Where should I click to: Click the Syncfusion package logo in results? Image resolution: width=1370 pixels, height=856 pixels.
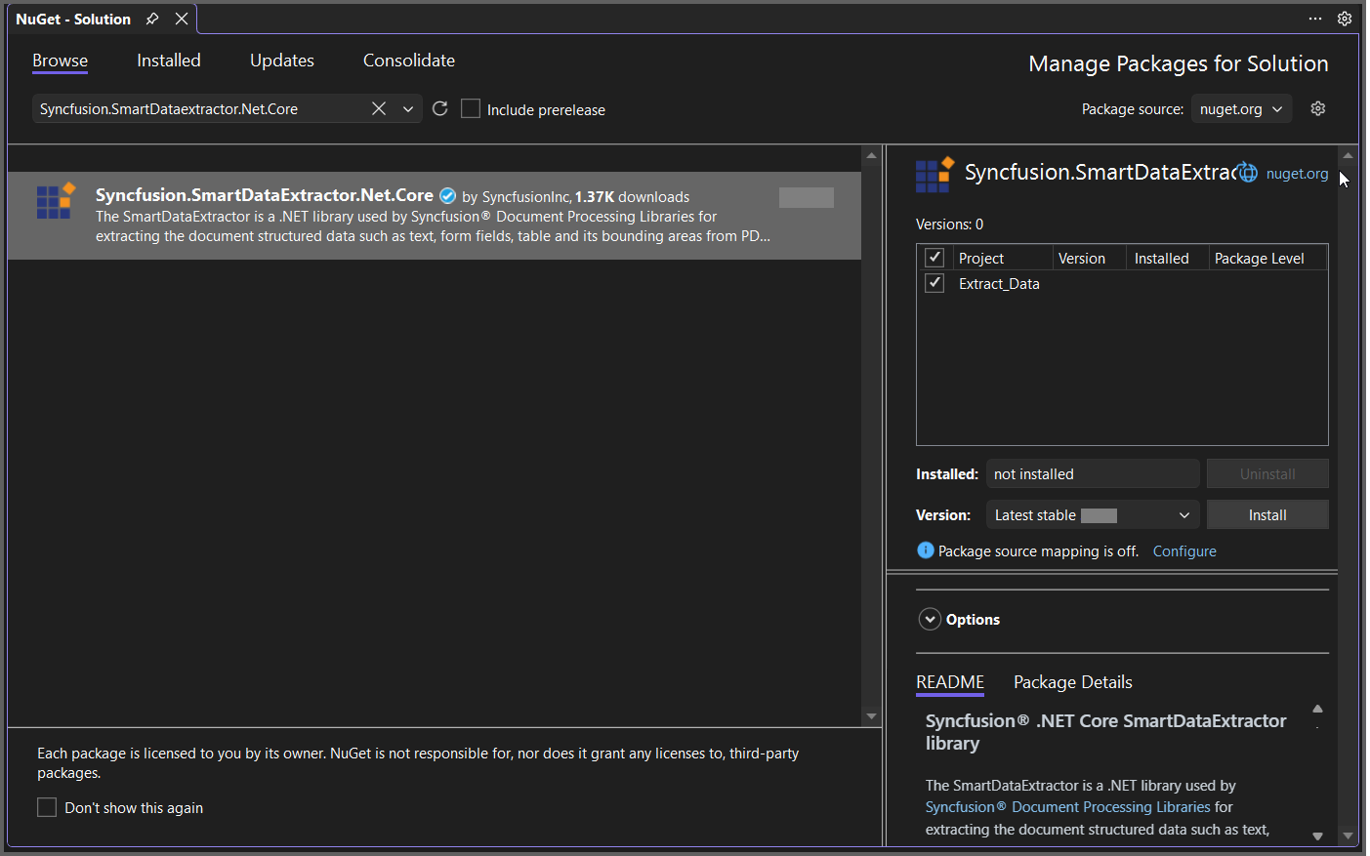tap(56, 201)
